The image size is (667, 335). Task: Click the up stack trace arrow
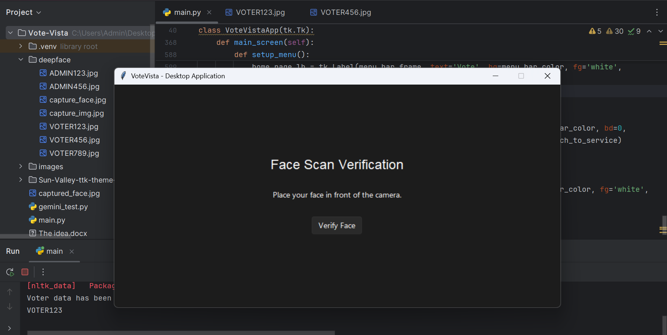tap(10, 292)
